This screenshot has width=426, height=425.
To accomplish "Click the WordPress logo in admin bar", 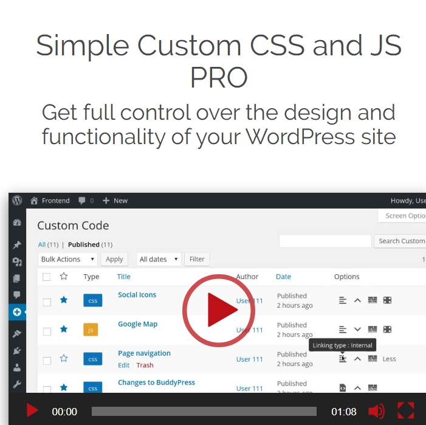I will [17, 201].
